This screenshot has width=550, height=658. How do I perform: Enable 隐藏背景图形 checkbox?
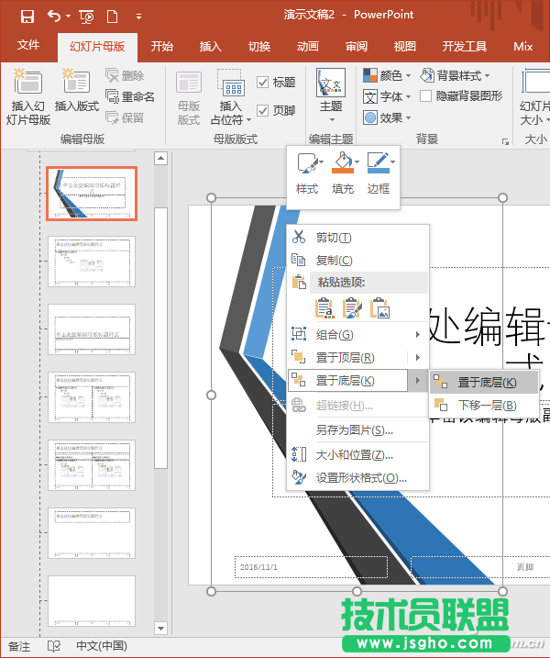point(426,96)
